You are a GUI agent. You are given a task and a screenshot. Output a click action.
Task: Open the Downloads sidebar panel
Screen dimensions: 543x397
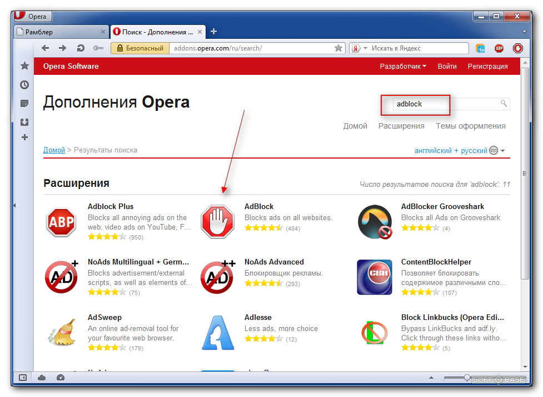click(24, 122)
